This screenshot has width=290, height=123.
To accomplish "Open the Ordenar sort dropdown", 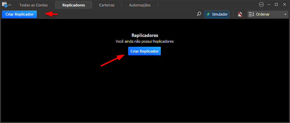I will click(x=268, y=14).
